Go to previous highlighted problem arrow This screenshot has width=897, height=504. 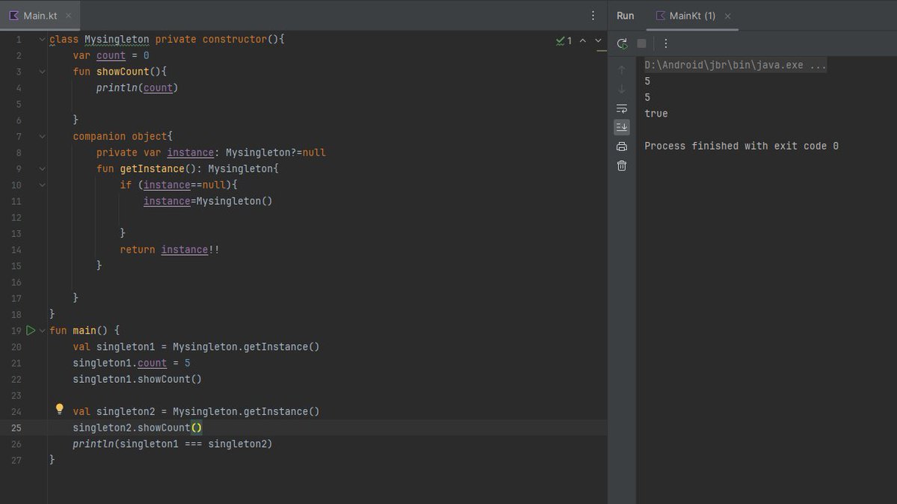point(583,40)
